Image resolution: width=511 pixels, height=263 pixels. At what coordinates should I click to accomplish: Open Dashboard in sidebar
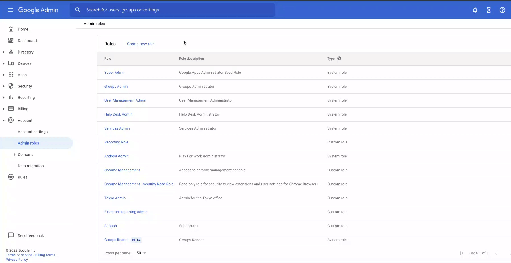point(27,41)
